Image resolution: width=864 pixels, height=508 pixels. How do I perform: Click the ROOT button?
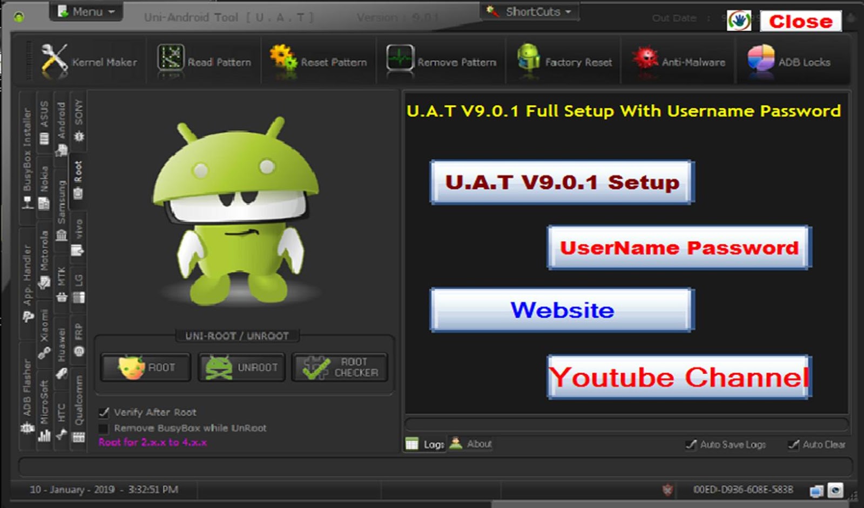pos(146,368)
